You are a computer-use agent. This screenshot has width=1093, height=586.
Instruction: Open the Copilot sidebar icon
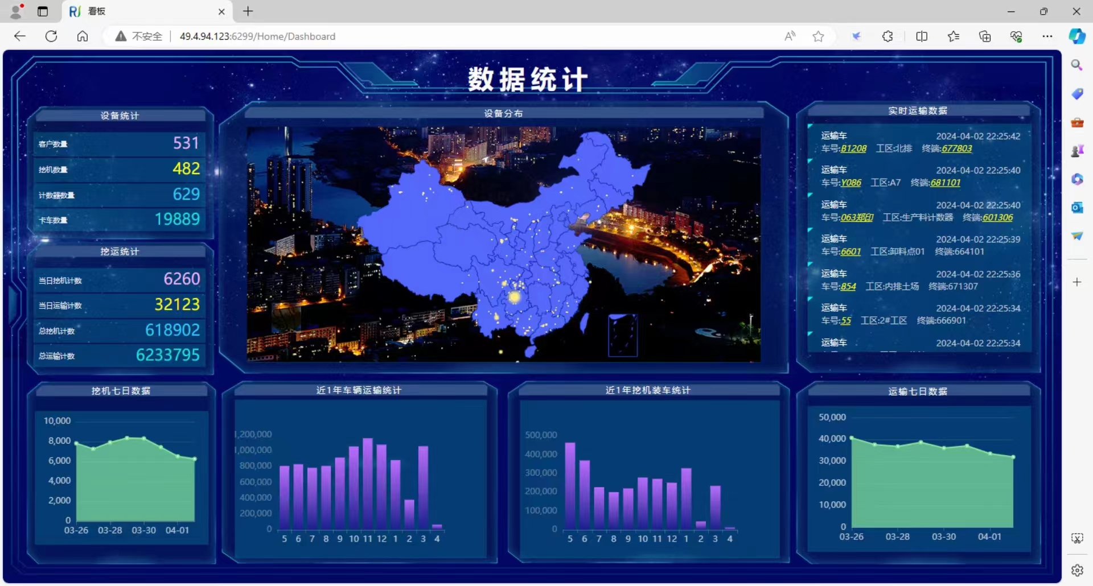coord(1076,36)
